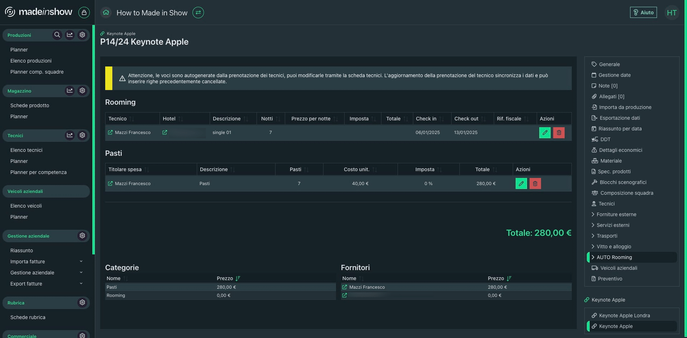This screenshot has height=338, width=687.
Task: Open technician link icon in Pasti row
Action: [x=110, y=184]
